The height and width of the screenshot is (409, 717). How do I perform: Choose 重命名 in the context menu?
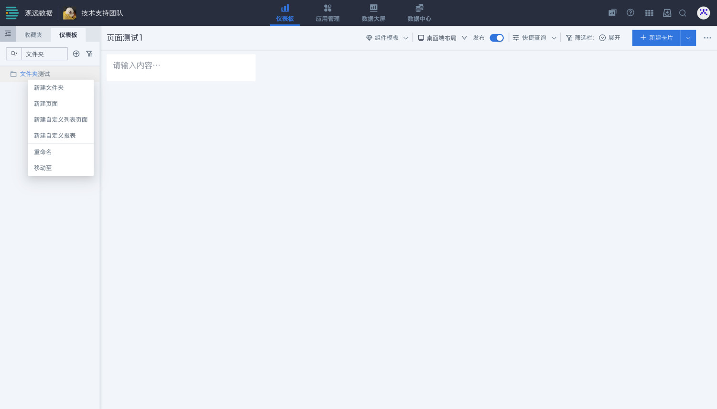[x=43, y=152]
